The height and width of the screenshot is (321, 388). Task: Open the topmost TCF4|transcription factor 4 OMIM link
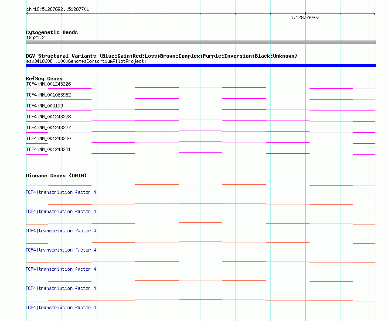(61, 192)
